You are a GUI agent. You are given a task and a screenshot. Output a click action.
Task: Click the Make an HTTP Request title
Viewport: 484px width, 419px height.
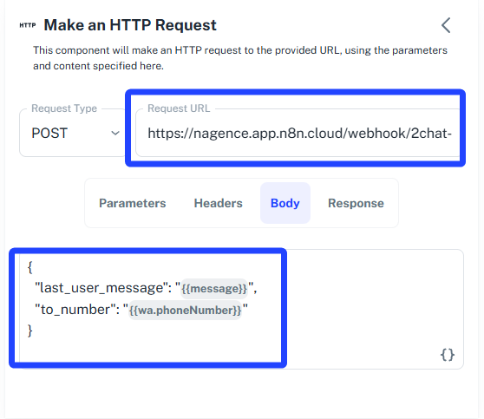[130, 25]
